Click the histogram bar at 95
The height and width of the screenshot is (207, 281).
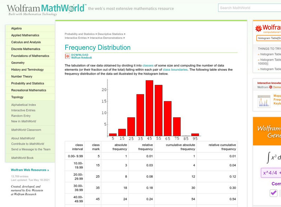[x=195, y=135]
